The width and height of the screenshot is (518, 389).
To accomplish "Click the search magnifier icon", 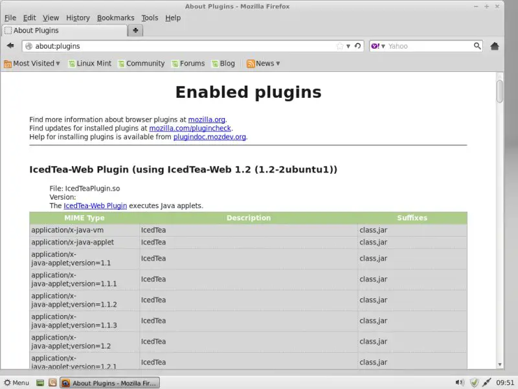I will click(477, 46).
